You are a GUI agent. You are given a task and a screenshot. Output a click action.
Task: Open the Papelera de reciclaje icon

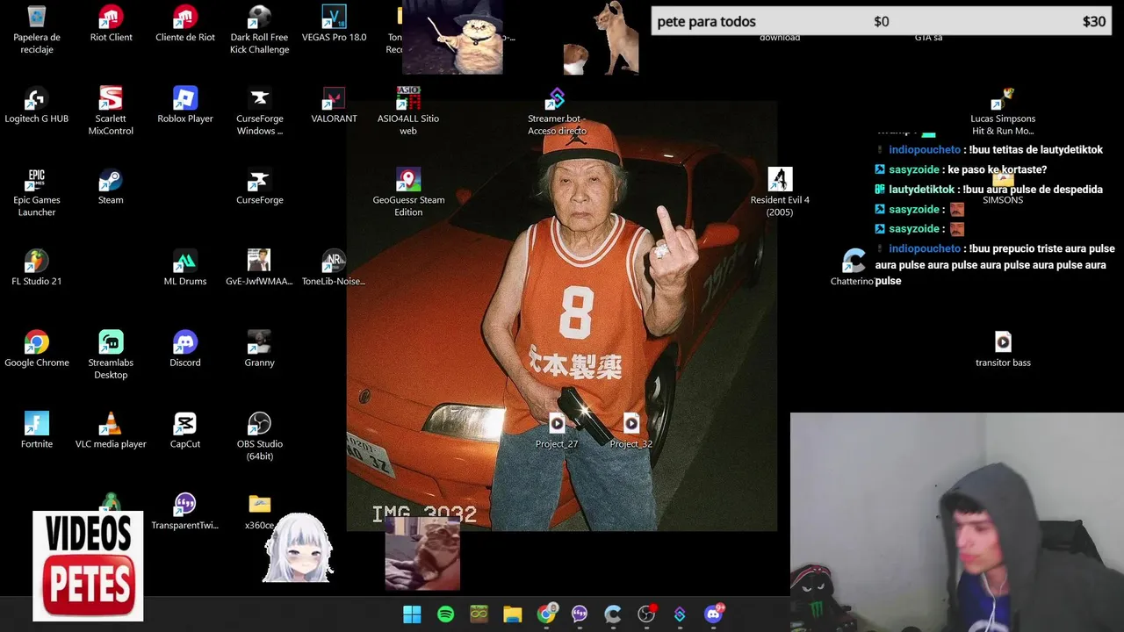37,29
